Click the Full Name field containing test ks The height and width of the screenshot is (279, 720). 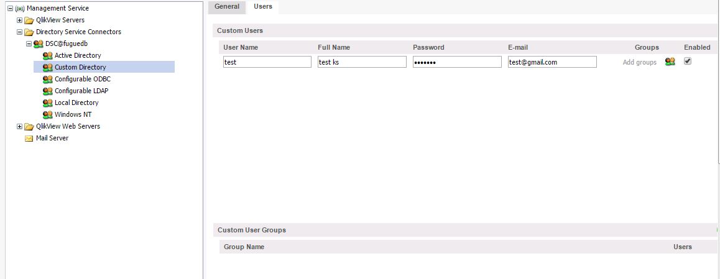pyautogui.click(x=362, y=62)
